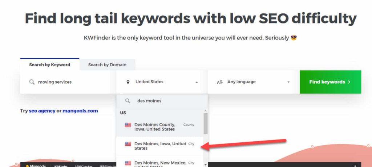Pick Des Moines, New Mexico city option

pyautogui.click(x=160, y=163)
